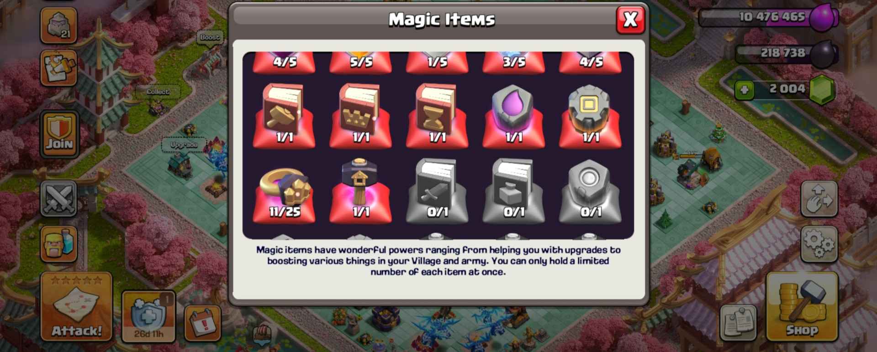This screenshot has height=352, width=877.
Task: Tap the Wall Ring showing 11/25
Action: coord(284,190)
